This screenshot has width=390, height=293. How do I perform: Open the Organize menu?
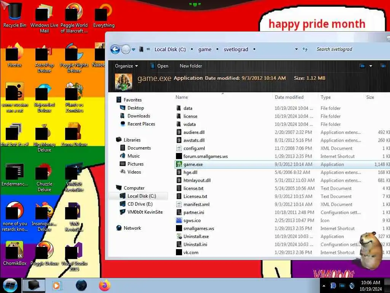pyautogui.click(x=126, y=66)
